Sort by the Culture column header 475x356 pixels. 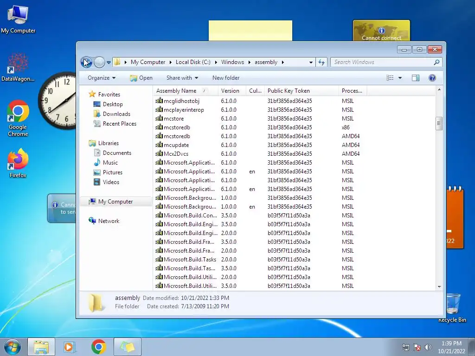click(x=255, y=91)
